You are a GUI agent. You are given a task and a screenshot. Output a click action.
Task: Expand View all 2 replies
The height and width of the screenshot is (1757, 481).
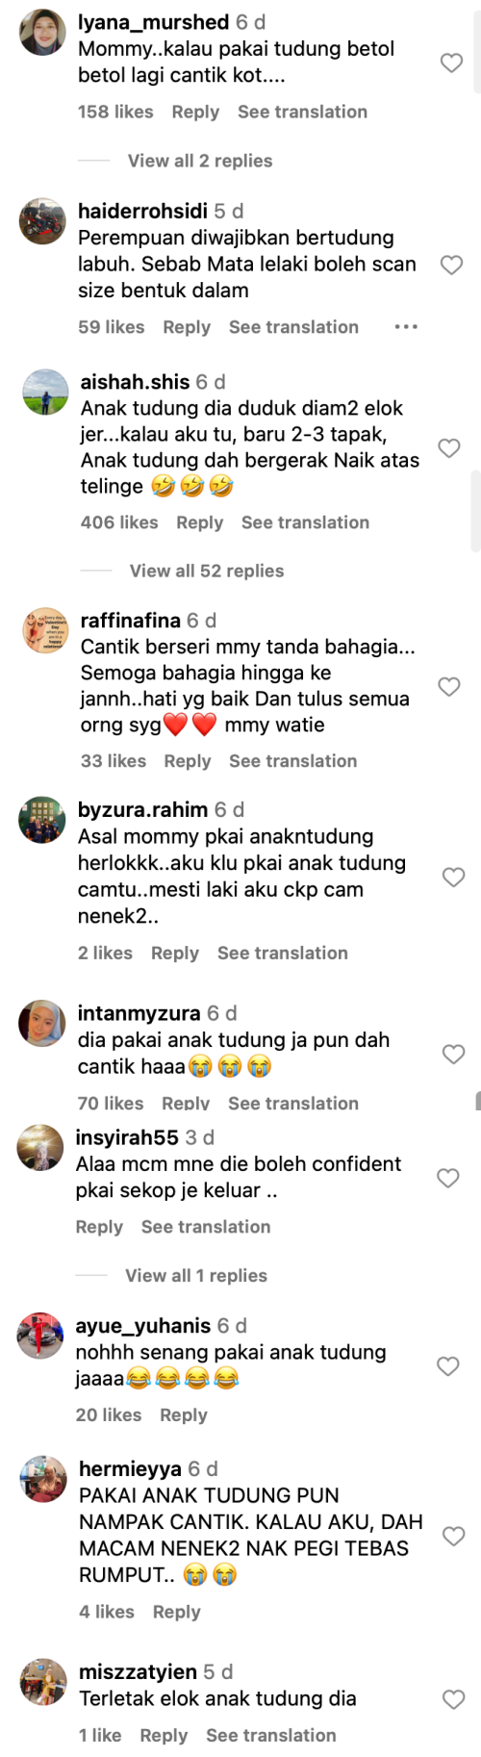[x=200, y=161]
